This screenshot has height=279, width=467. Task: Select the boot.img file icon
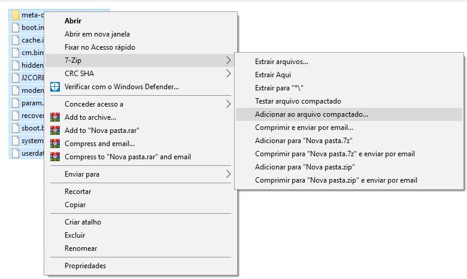tap(16, 28)
